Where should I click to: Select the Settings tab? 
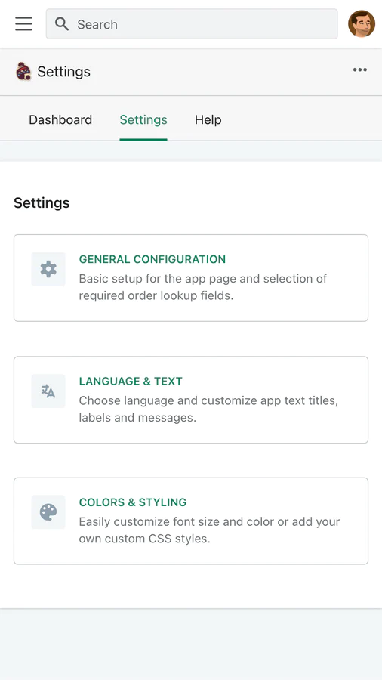click(x=143, y=119)
